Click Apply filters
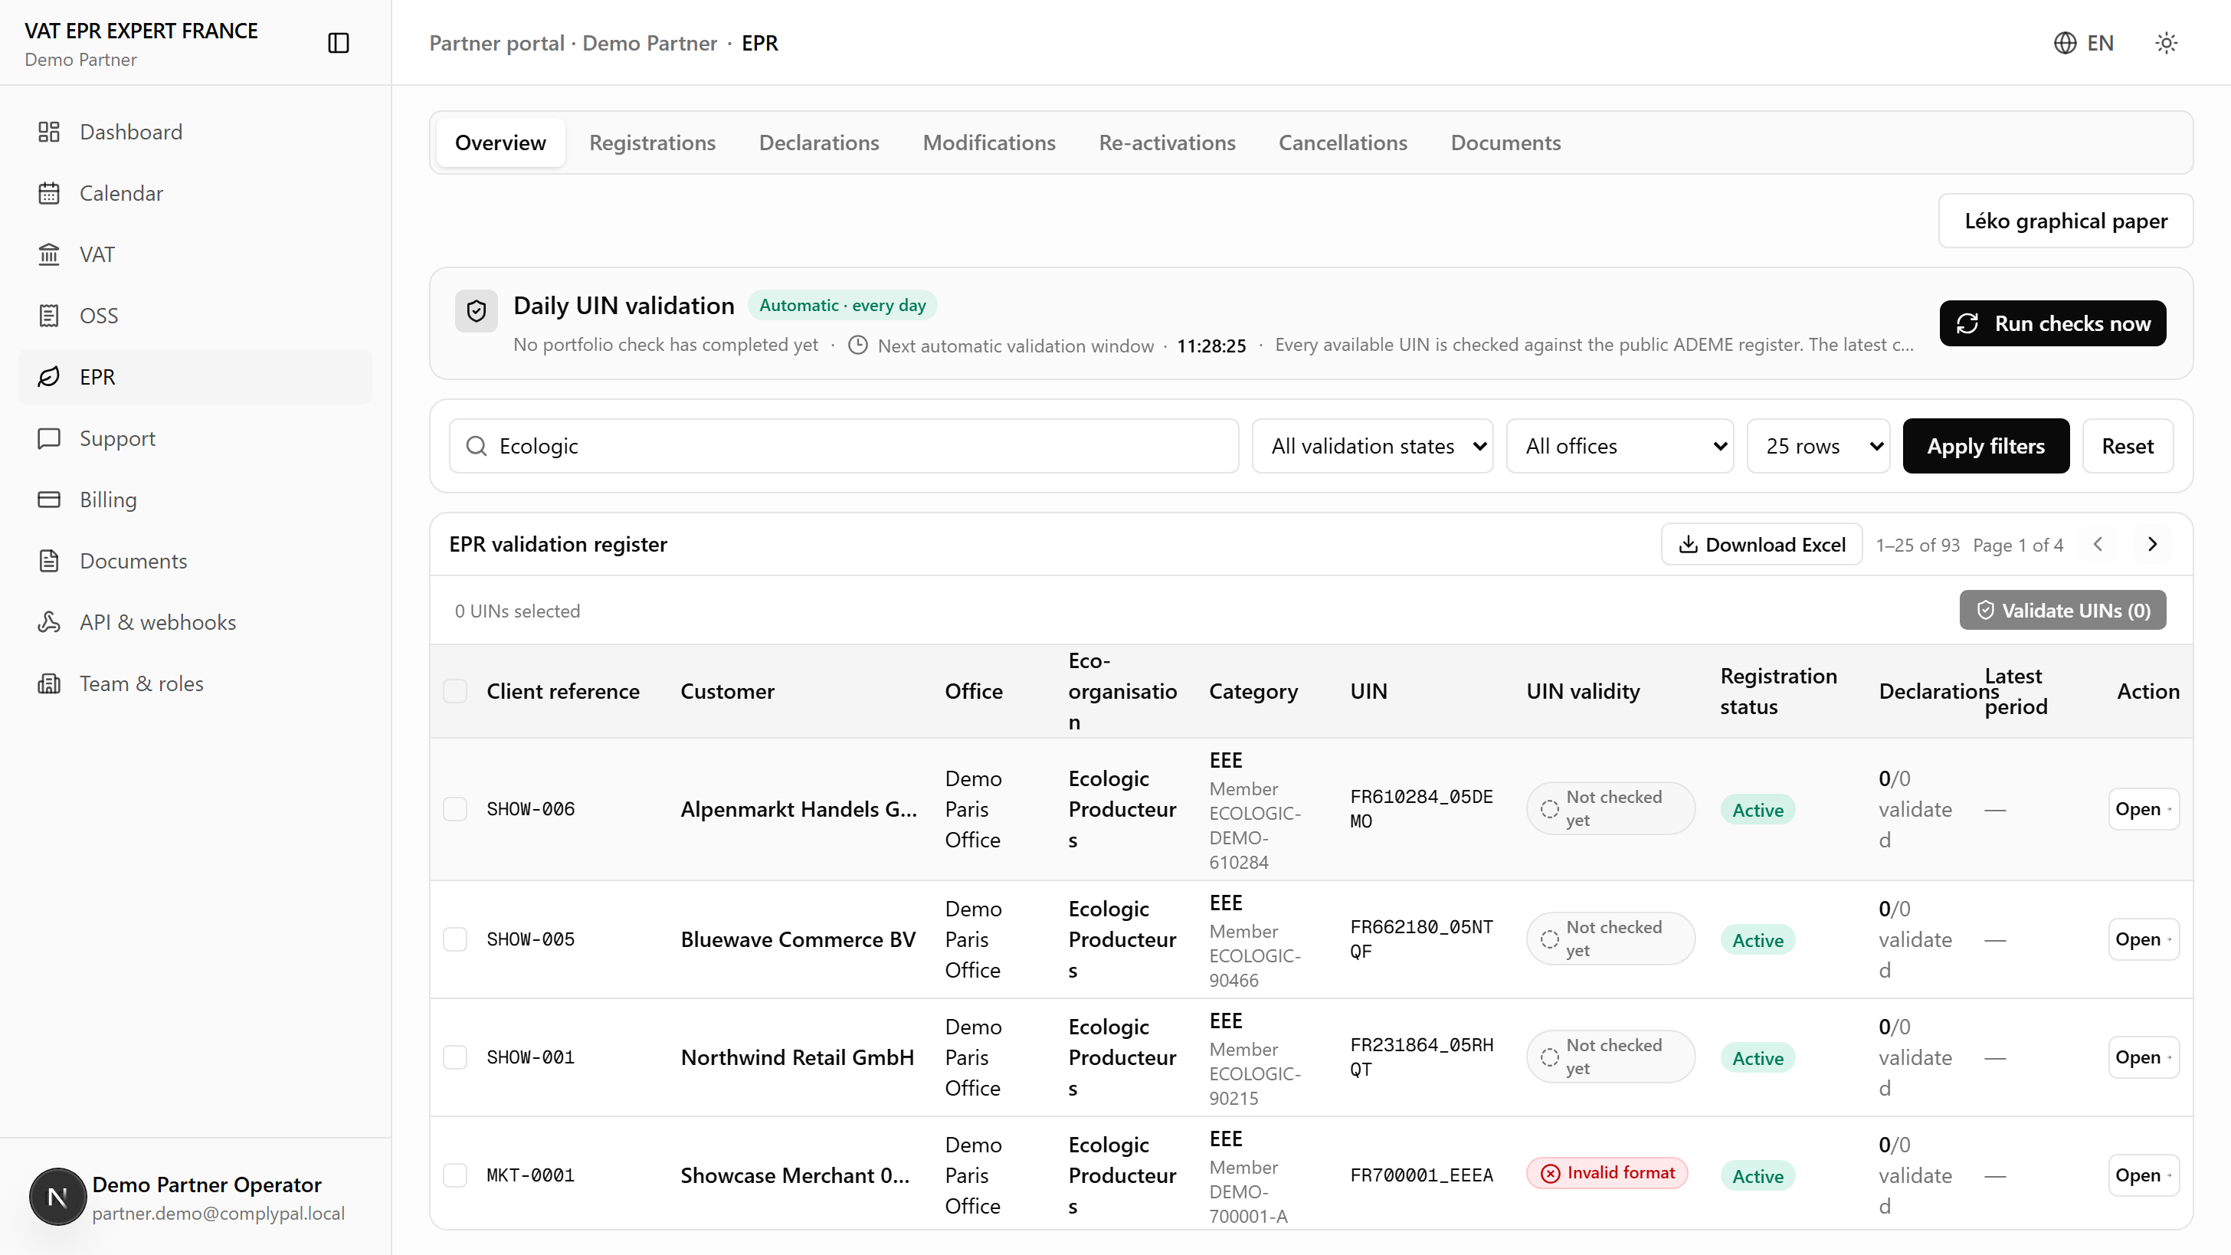Viewport: 2231px width, 1255px height. [x=1986, y=446]
